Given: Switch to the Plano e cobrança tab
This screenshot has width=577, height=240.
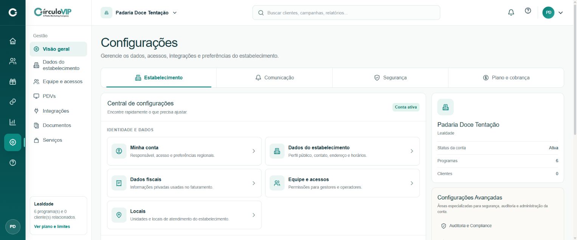Looking at the screenshot, I should [x=506, y=77].
